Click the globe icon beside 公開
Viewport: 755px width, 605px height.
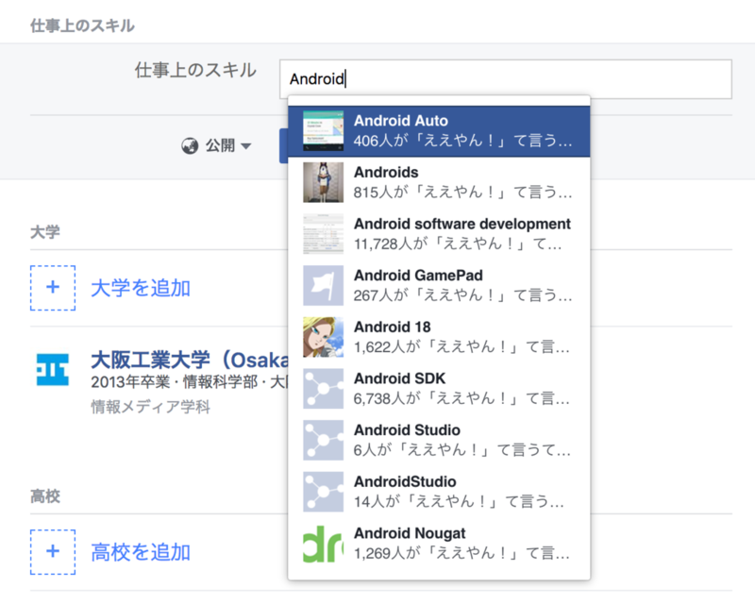(x=190, y=145)
